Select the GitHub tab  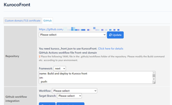click(x=48, y=21)
